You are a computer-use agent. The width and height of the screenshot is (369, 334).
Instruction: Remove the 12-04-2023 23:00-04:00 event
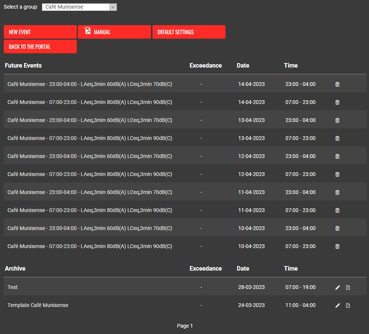(337, 156)
